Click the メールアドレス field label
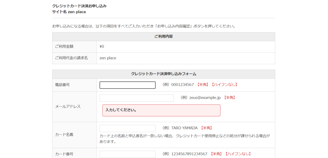 pos(68,107)
